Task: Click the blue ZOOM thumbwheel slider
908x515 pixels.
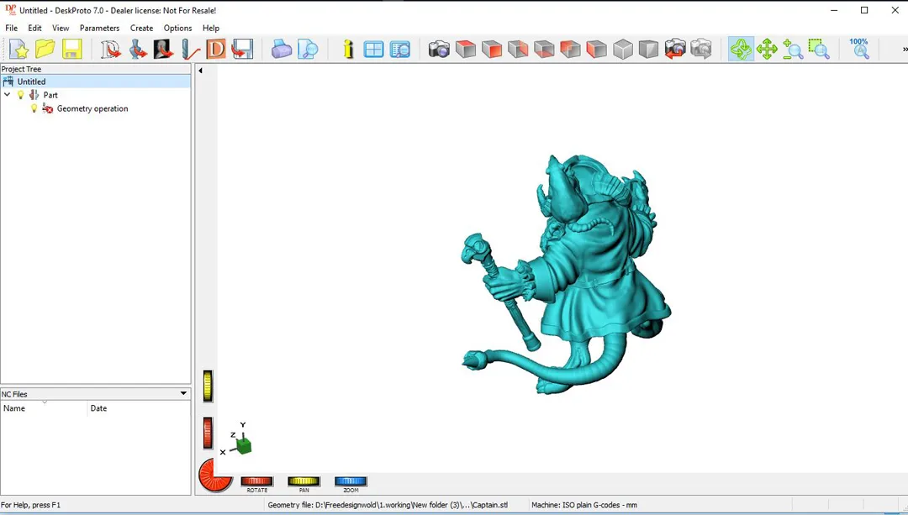Action: pos(351,481)
